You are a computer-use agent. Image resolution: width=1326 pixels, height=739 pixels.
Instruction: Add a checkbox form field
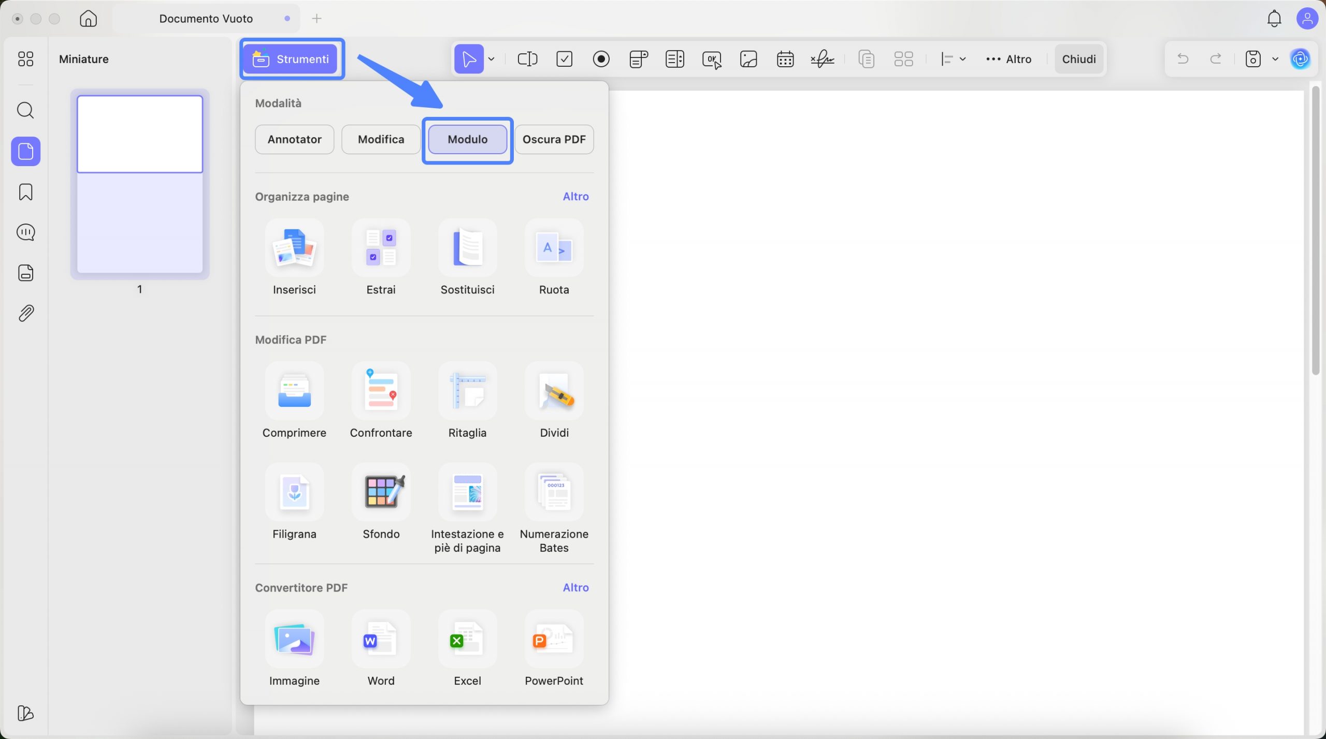564,59
